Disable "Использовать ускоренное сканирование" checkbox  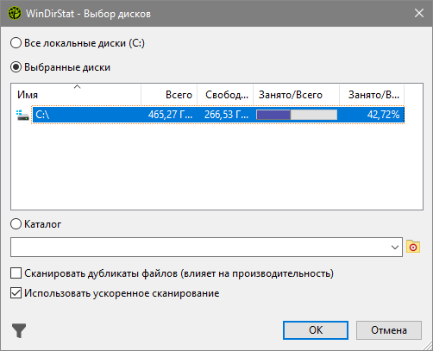16,293
